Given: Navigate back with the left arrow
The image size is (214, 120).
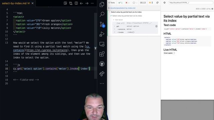Looking at the screenshot, I should coord(82,3).
